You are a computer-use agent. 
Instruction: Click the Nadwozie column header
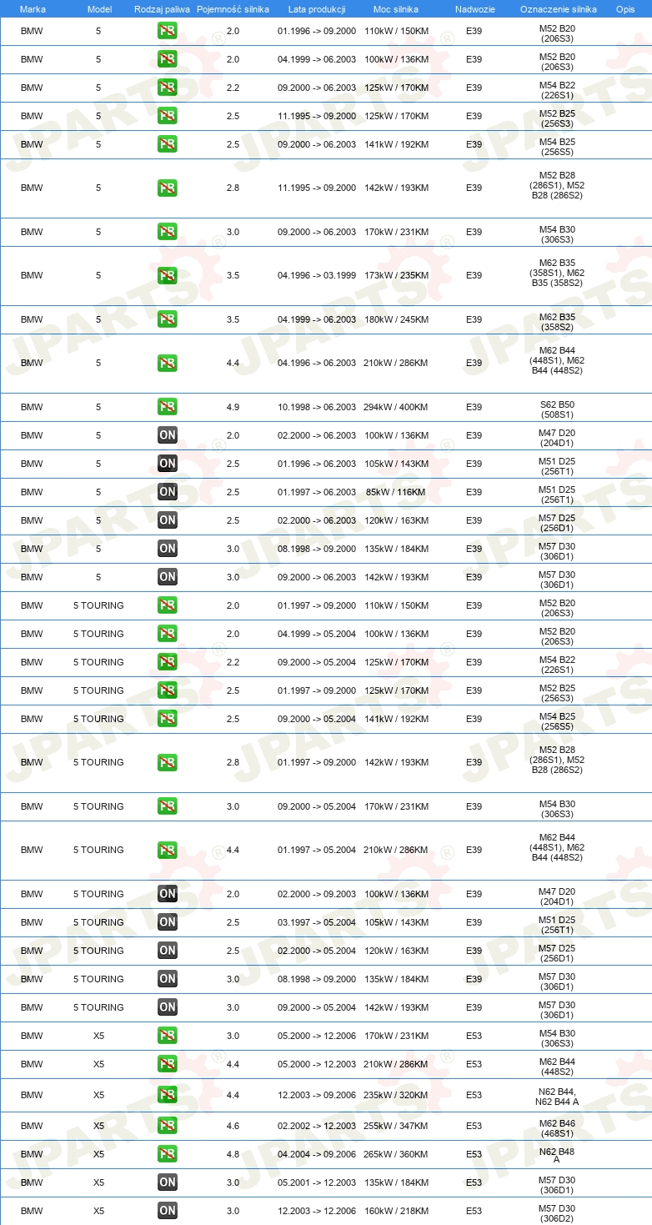click(474, 9)
